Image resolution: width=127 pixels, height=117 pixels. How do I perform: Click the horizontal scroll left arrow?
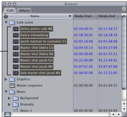(x=113, y=114)
